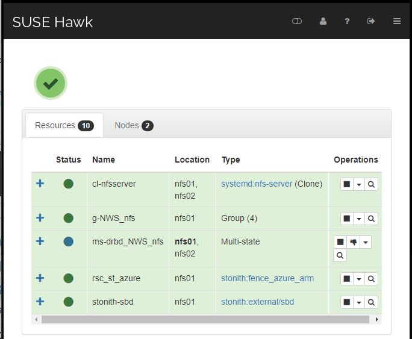The image size is (412, 339).
Task: Click the Status column header
Action: click(x=68, y=160)
